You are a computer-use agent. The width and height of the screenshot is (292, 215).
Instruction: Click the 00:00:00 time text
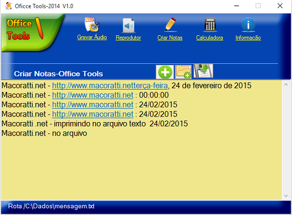(x=154, y=95)
